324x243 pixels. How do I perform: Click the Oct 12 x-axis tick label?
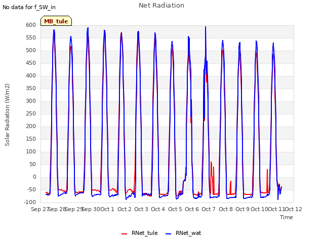pos(294,209)
